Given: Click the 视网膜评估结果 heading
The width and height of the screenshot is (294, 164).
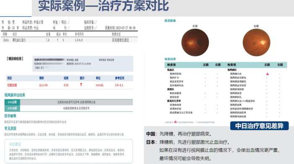Looking at the screenshot, I should (x=15, y=95).
